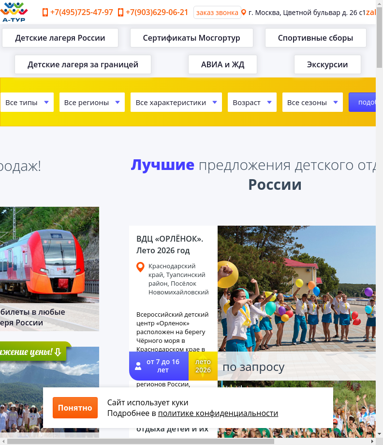Screen dimensions: 383x445
Task: Click the лето 2026 season badge
Action: point(203,366)
